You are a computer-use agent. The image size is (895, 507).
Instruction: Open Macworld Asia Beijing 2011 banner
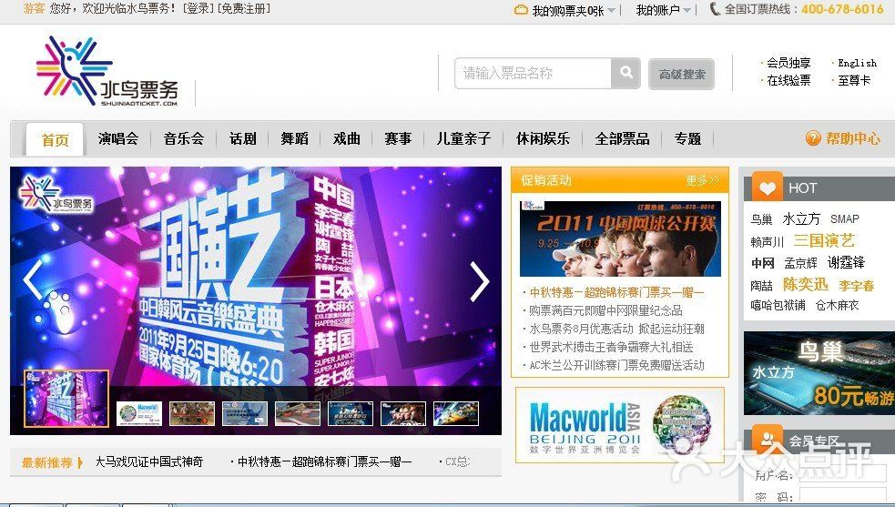[x=620, y=425]
